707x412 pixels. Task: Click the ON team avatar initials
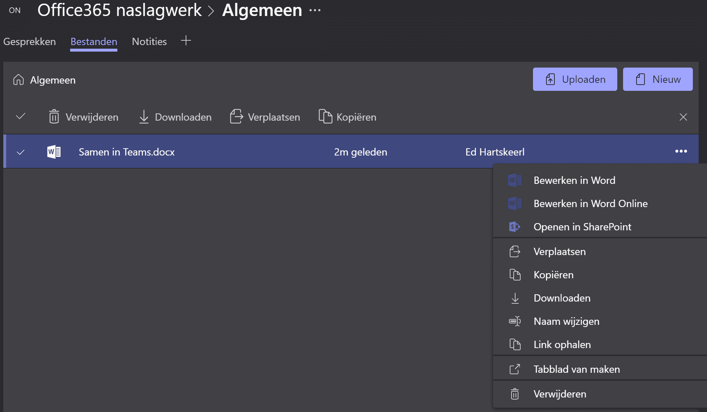[15, 10]
